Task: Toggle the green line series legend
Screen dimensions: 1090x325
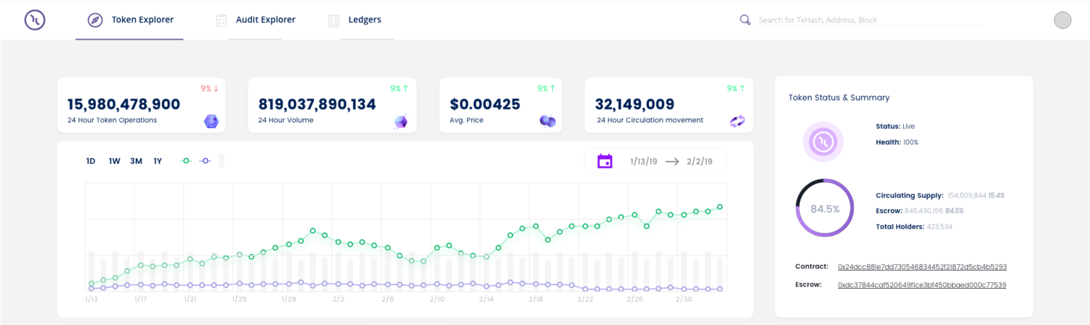Action: click(185, 161)
